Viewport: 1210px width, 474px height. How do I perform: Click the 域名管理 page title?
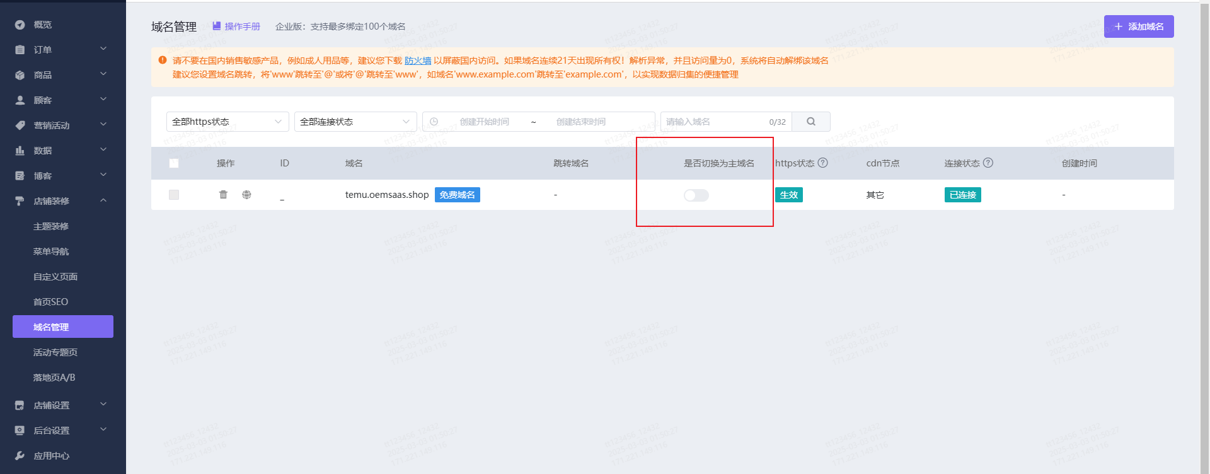(x=174, y=26)
